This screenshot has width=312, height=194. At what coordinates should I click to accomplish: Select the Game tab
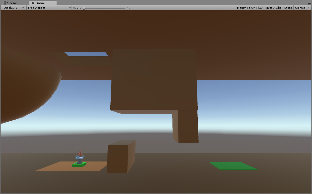coord(43,3)
